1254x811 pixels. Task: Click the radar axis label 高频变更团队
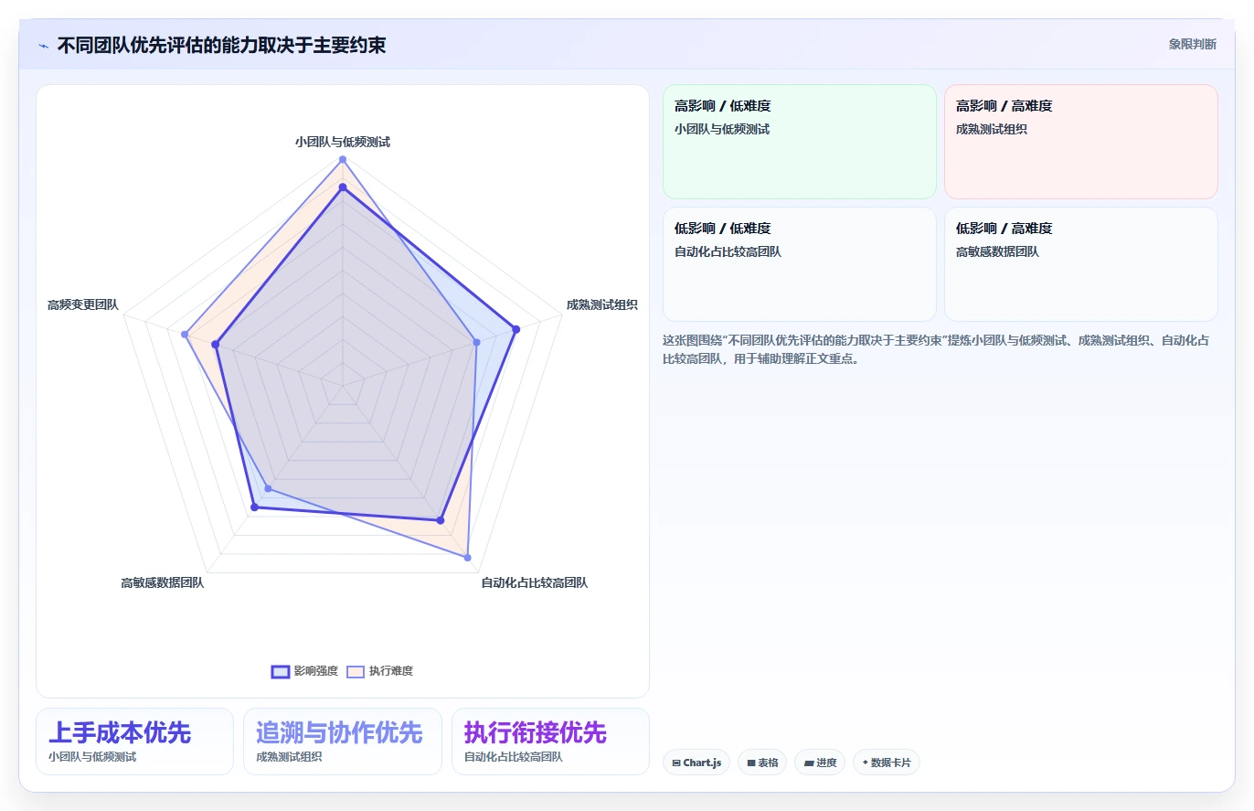click(x=83, y=304)
